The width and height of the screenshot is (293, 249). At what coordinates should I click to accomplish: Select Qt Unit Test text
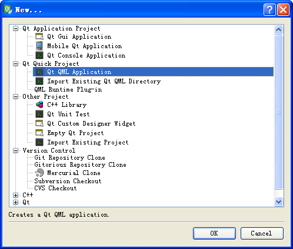pos(68,114)
